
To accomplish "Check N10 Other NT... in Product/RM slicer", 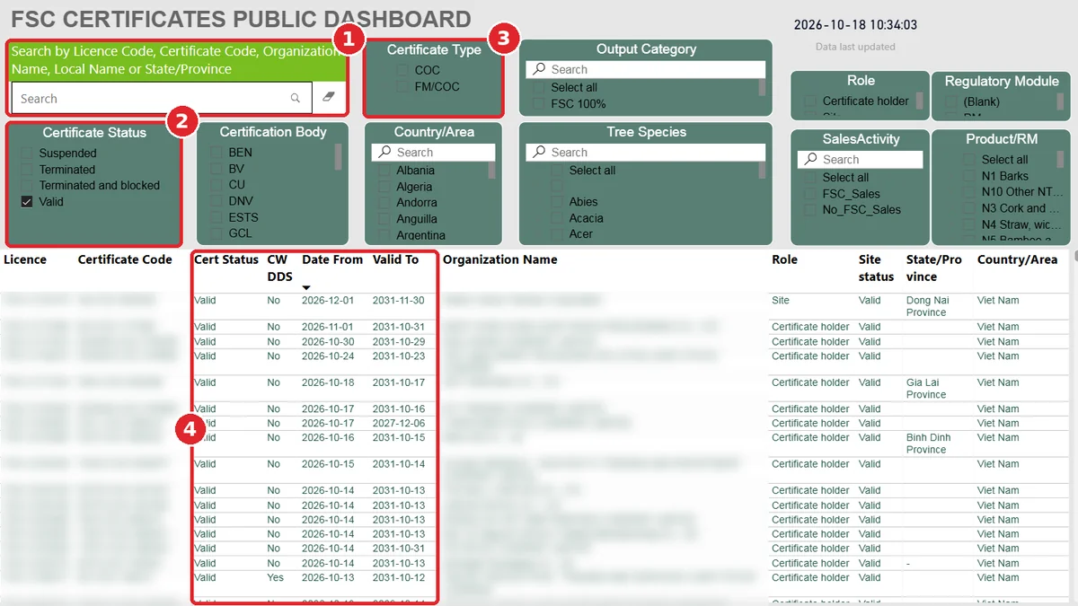I will (969, 192).
